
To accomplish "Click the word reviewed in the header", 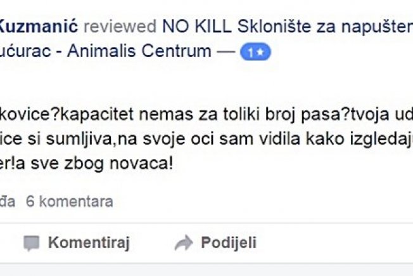I will point(120,27).
